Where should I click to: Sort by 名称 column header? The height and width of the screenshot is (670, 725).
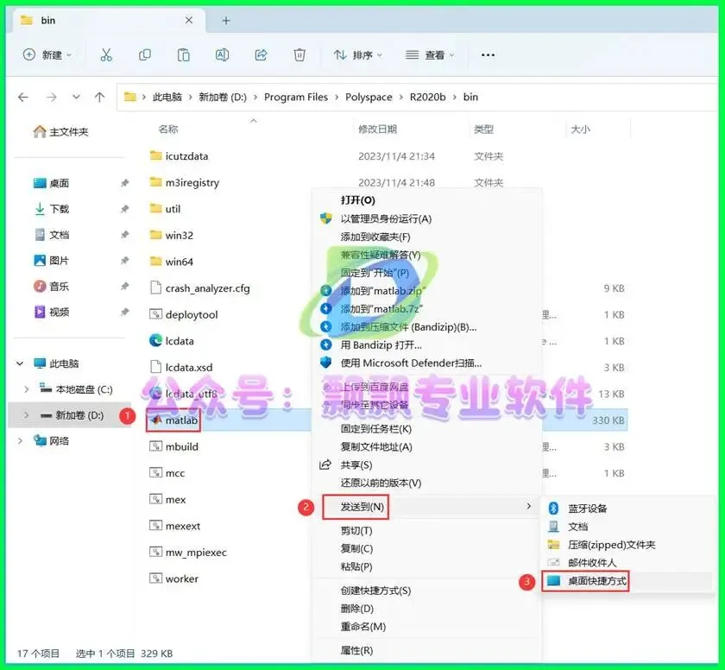[167, 129]
